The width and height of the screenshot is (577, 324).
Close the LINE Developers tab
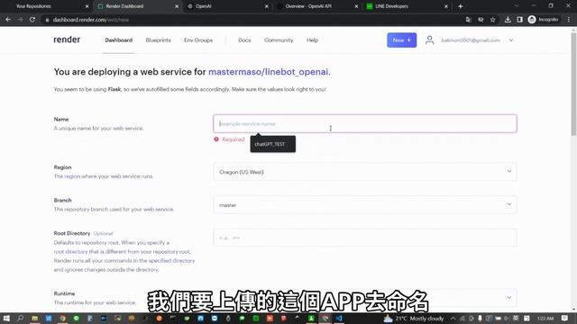pyautogui.click(x=446, y=6)
